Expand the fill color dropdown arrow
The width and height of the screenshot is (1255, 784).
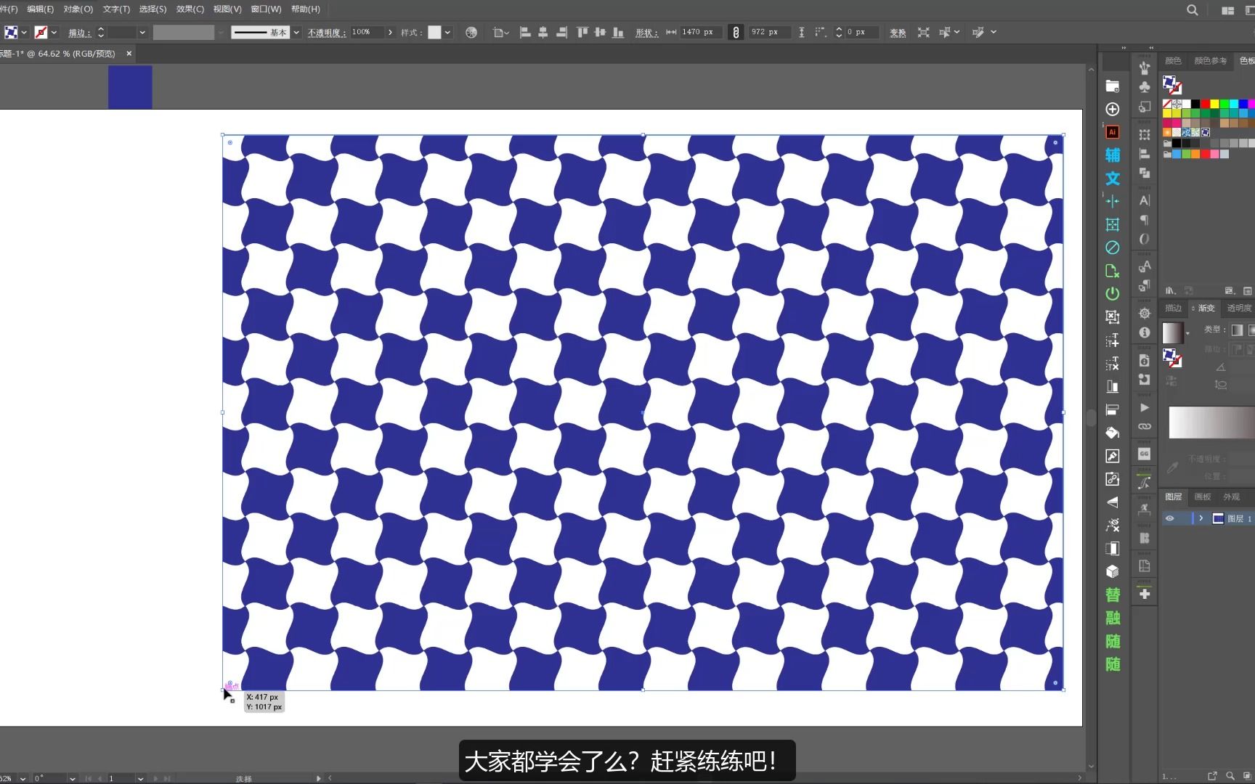[x=24, y=33]
